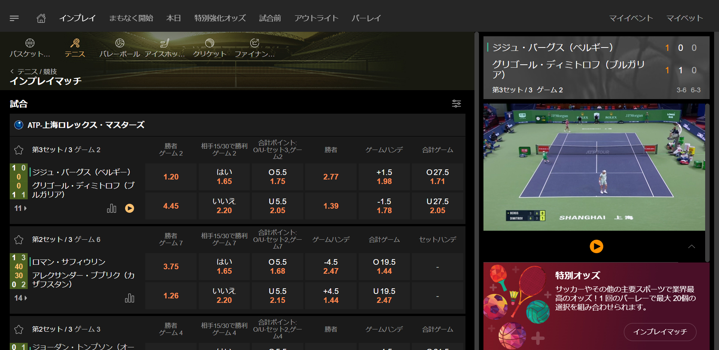Open the 試合前 tab

pyautogui.click(x=270, y=18)
